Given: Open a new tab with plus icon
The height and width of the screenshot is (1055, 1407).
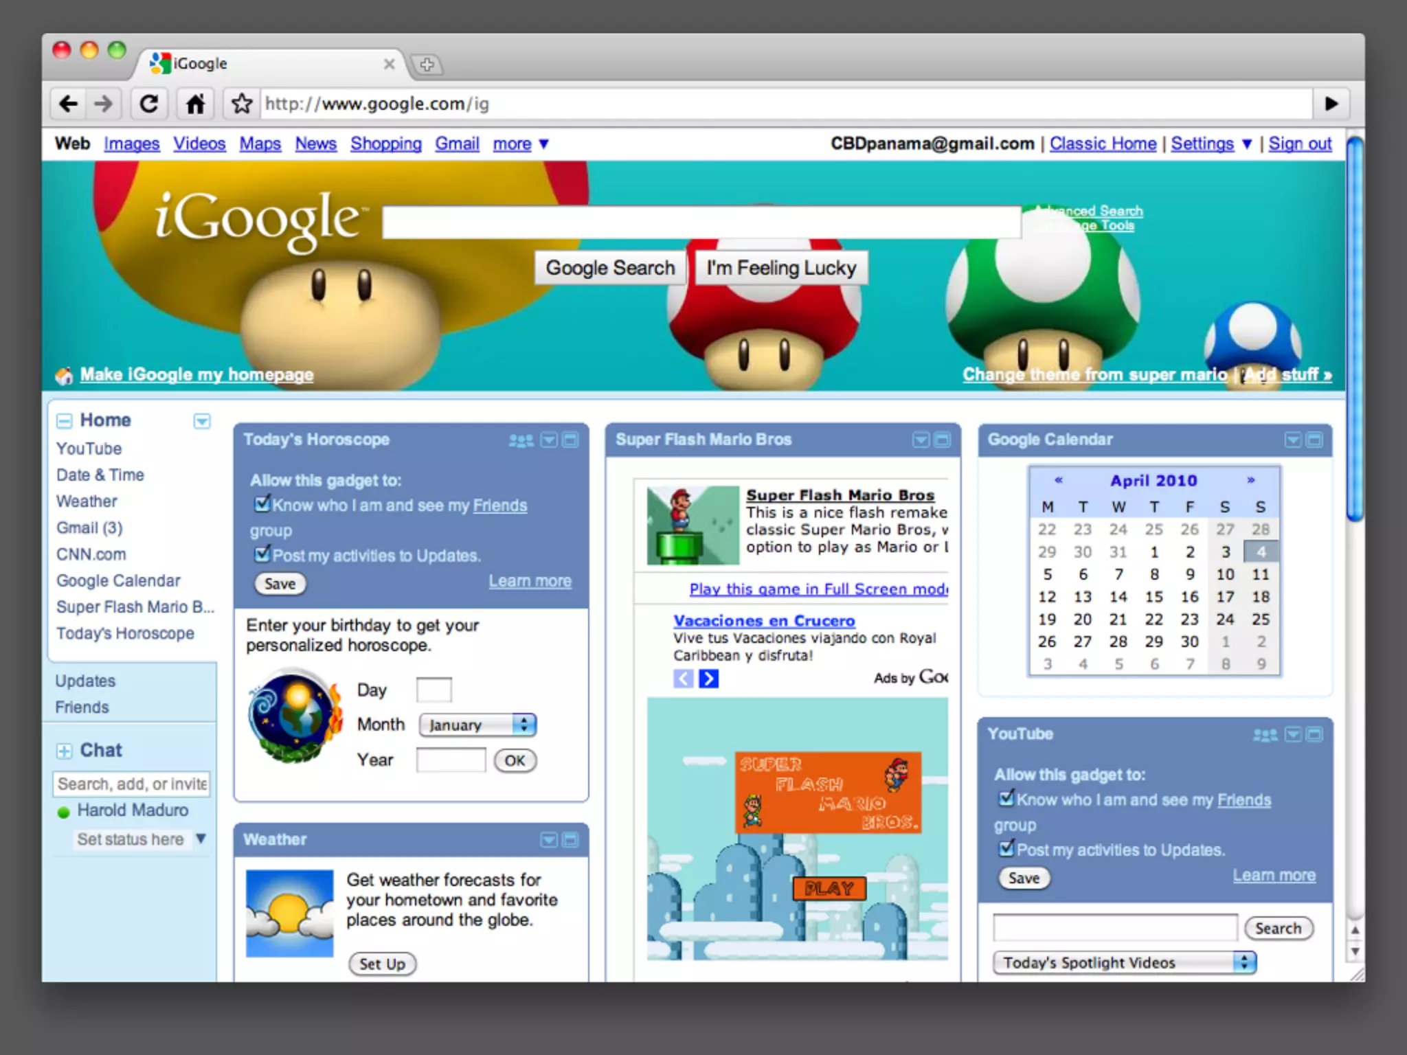Looking at the screenshot, I should 427,65.
